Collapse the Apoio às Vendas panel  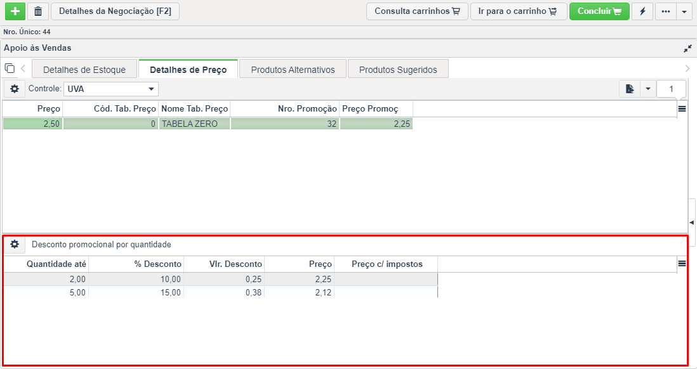pyautogui.click(x=687, y=48)
